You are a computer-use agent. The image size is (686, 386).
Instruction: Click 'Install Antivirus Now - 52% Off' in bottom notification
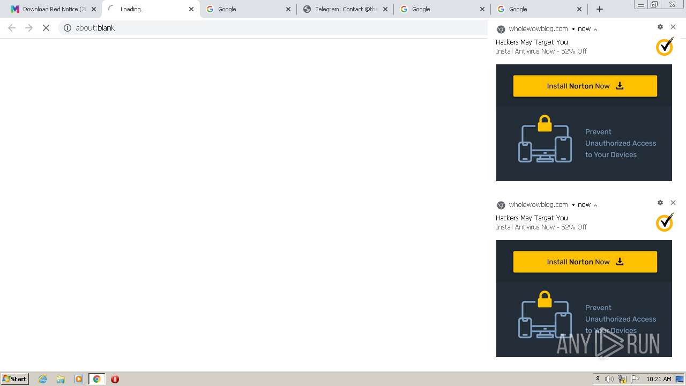(541, 227)
